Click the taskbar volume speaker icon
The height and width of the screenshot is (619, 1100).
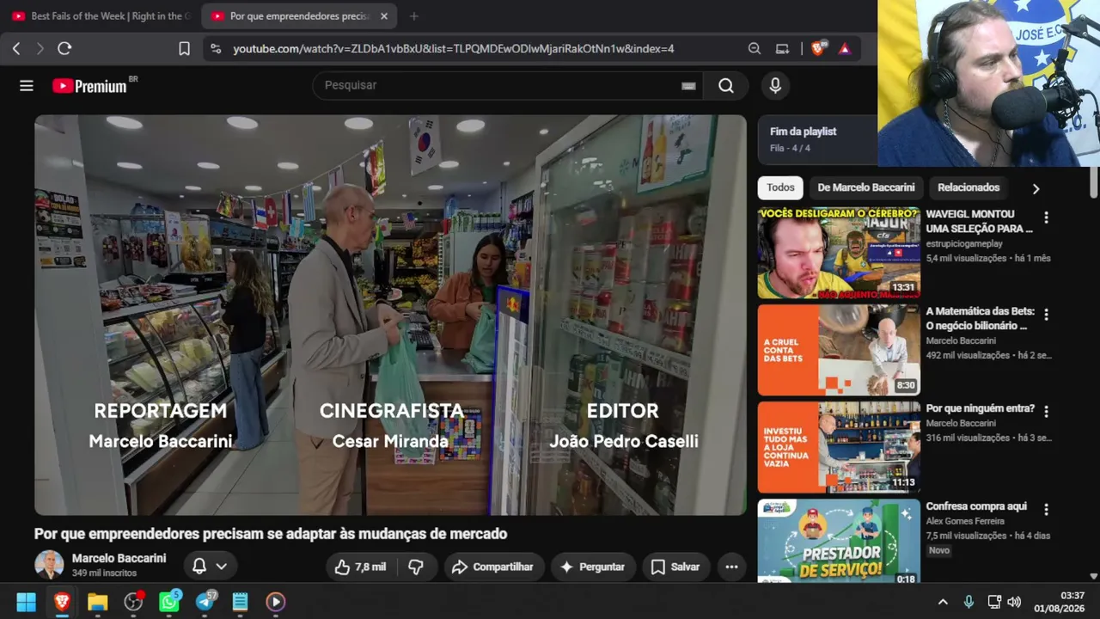click(1014, 602)
